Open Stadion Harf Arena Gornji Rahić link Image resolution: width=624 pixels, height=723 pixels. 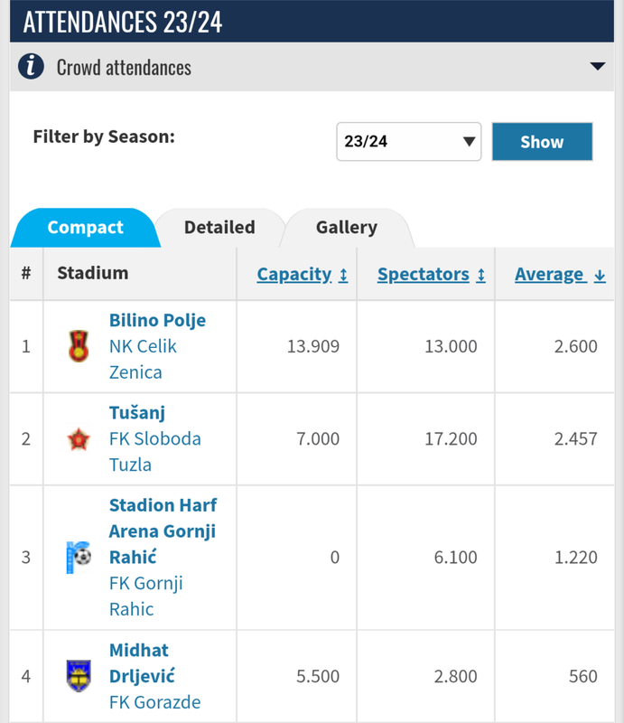[x=163, y=531]
